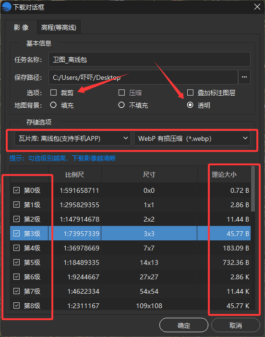Click the level list vertical scrollbar
This screenshot has width=265, height=337.
point(253,189)
